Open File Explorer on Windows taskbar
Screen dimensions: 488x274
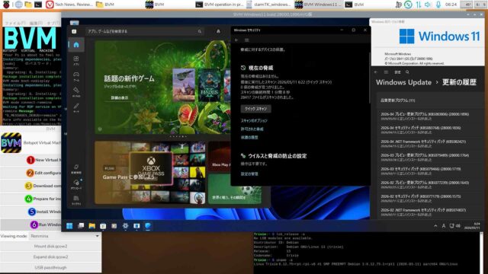tap(91, 226)
